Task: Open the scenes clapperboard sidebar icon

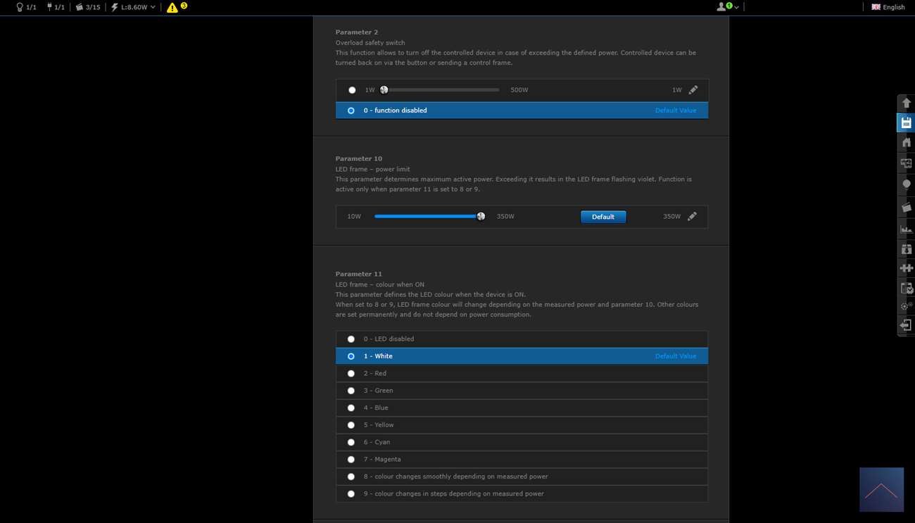Action: click(x=906, y=207)
